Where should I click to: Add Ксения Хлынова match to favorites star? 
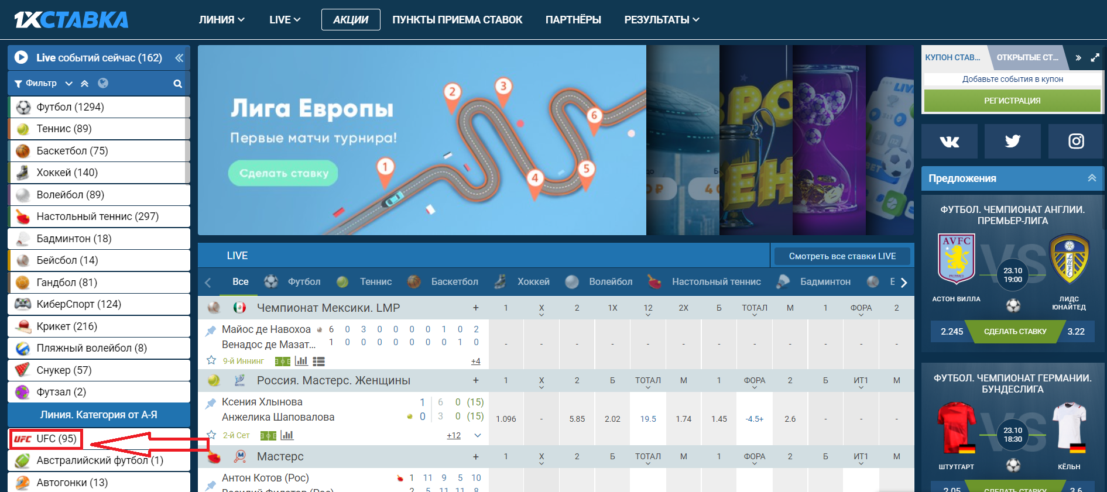[x=211, y=435]
